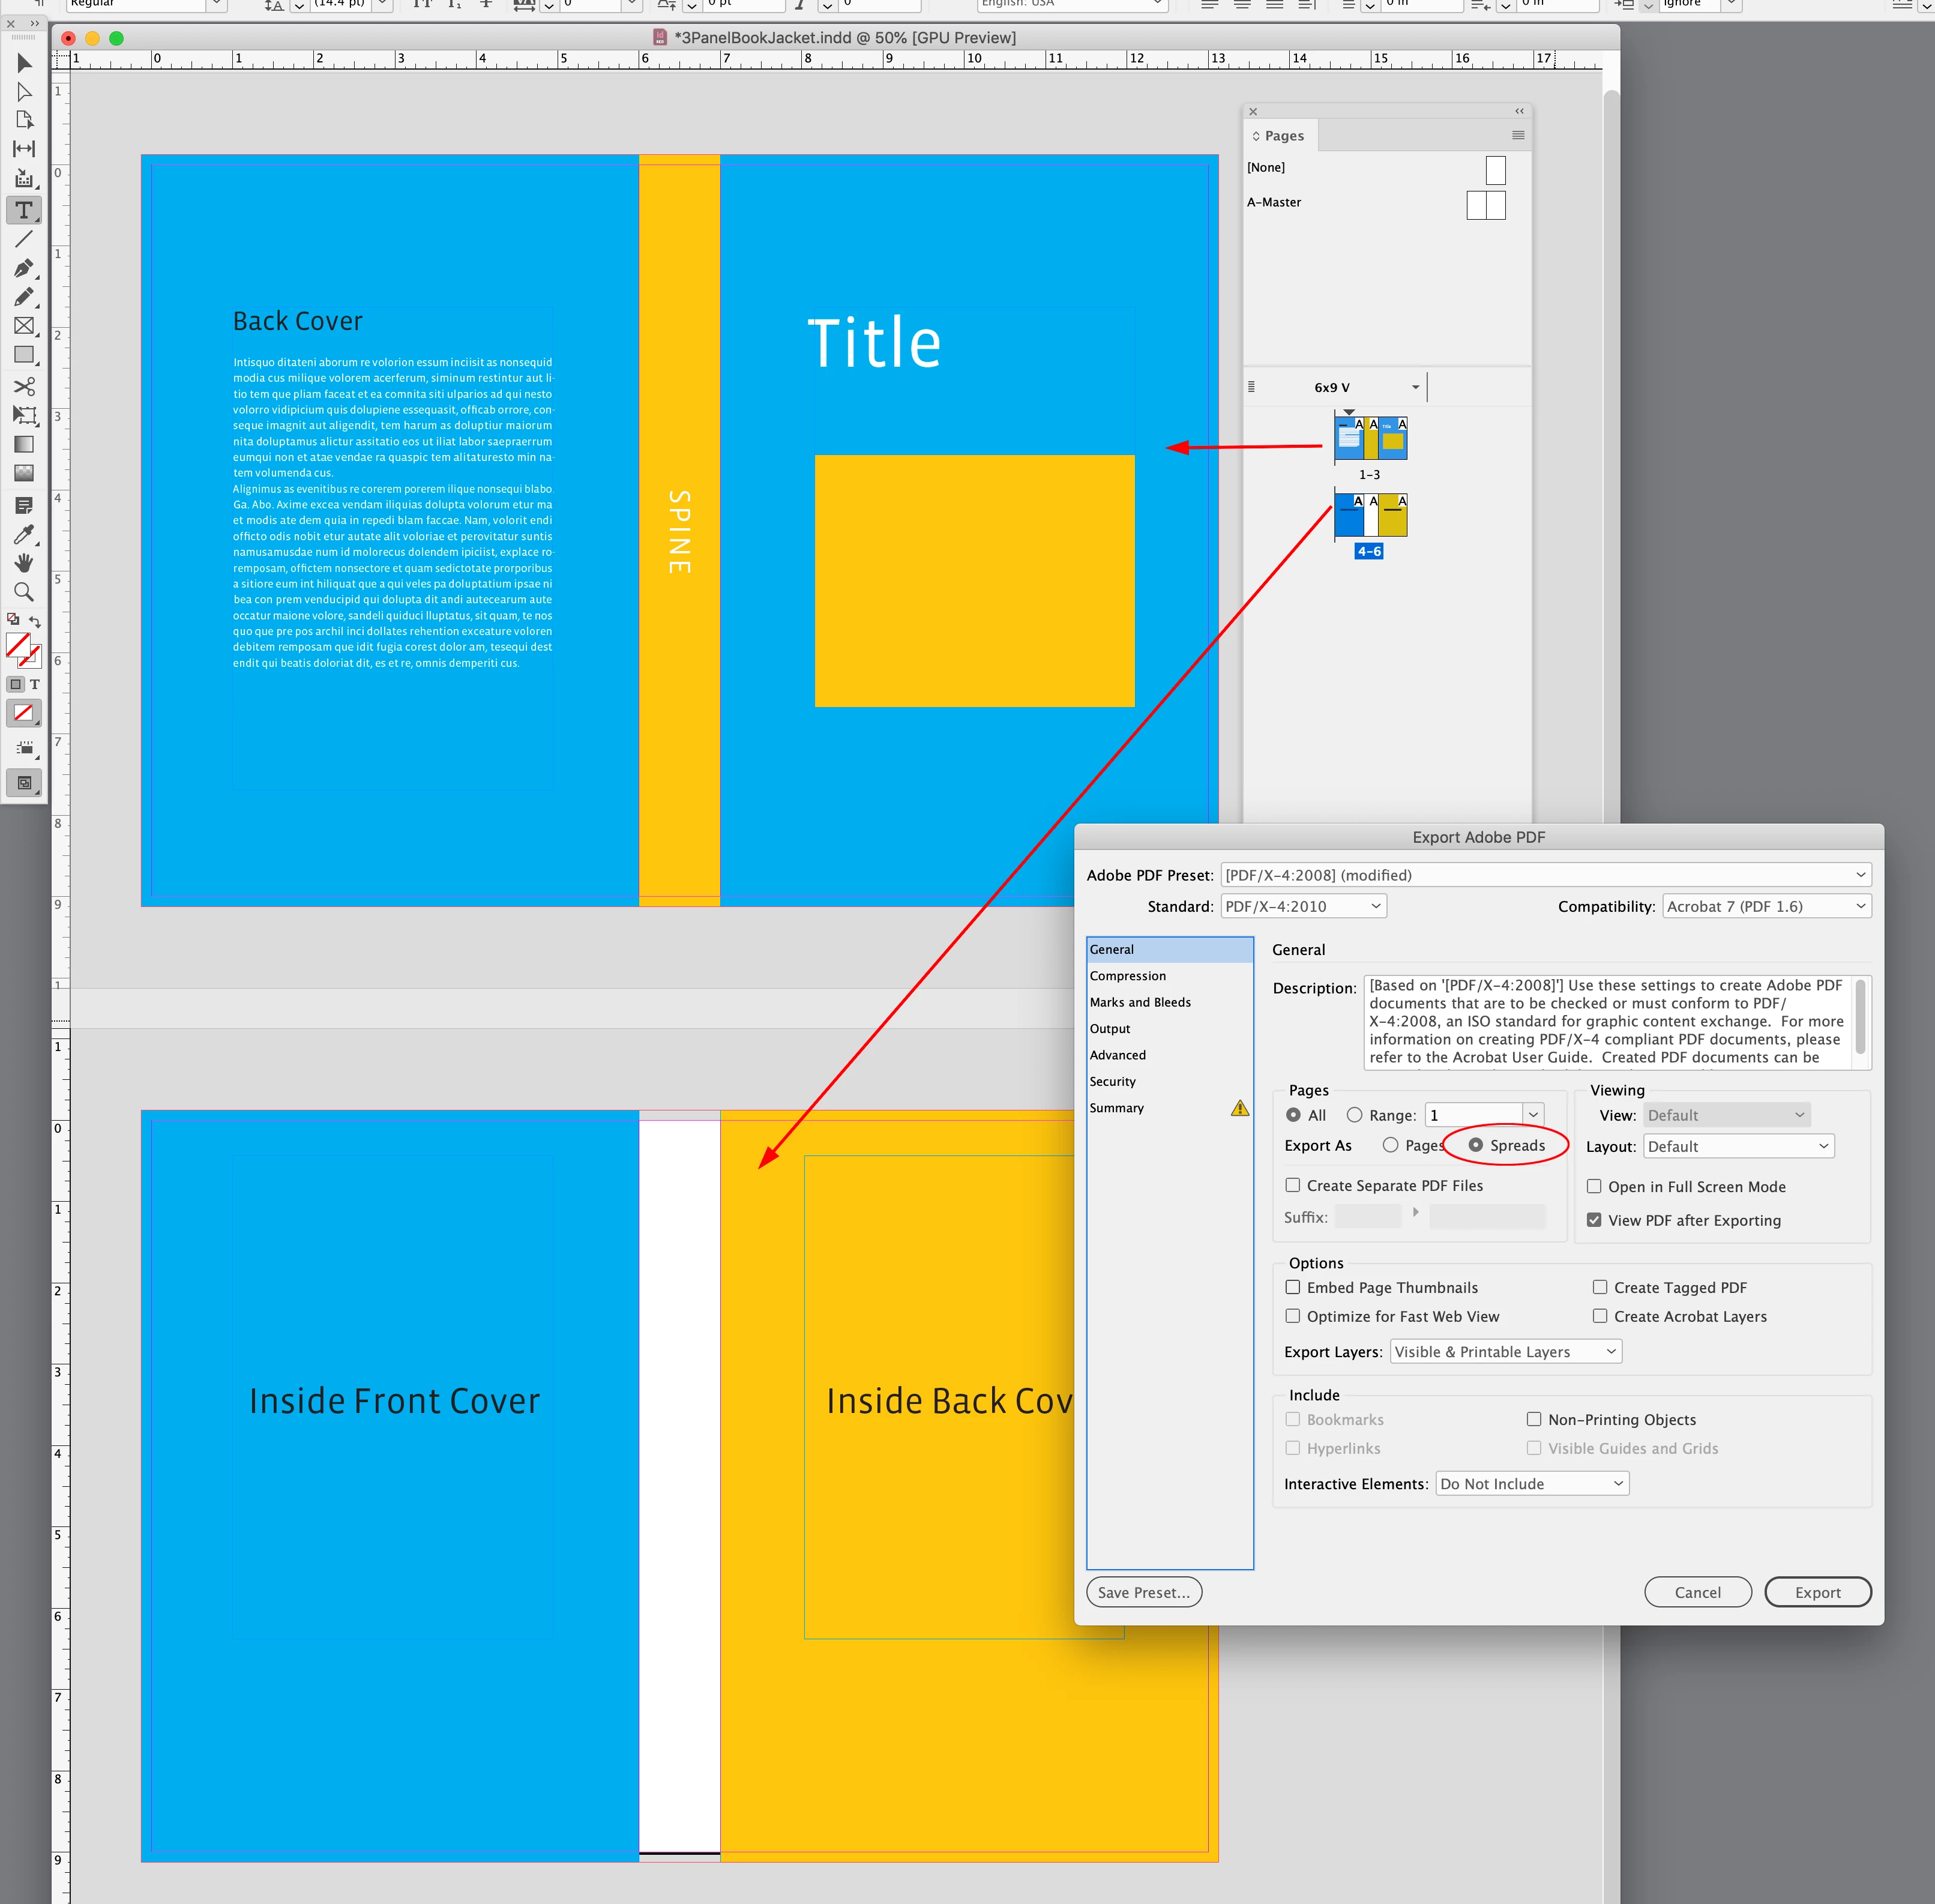The image size is (1935, 1904).
Task: Select the Type tool
Action: pyautogui.click(x=24, y=211)
